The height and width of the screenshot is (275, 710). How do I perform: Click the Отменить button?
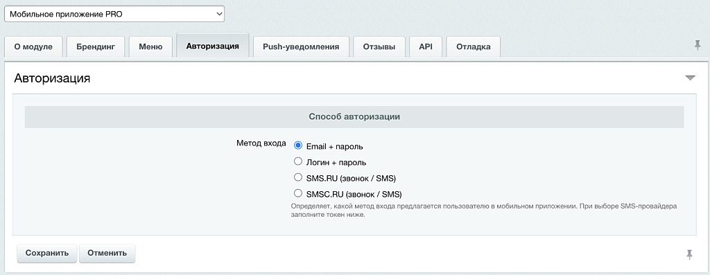pyautogui.click(x=107, y=253)
